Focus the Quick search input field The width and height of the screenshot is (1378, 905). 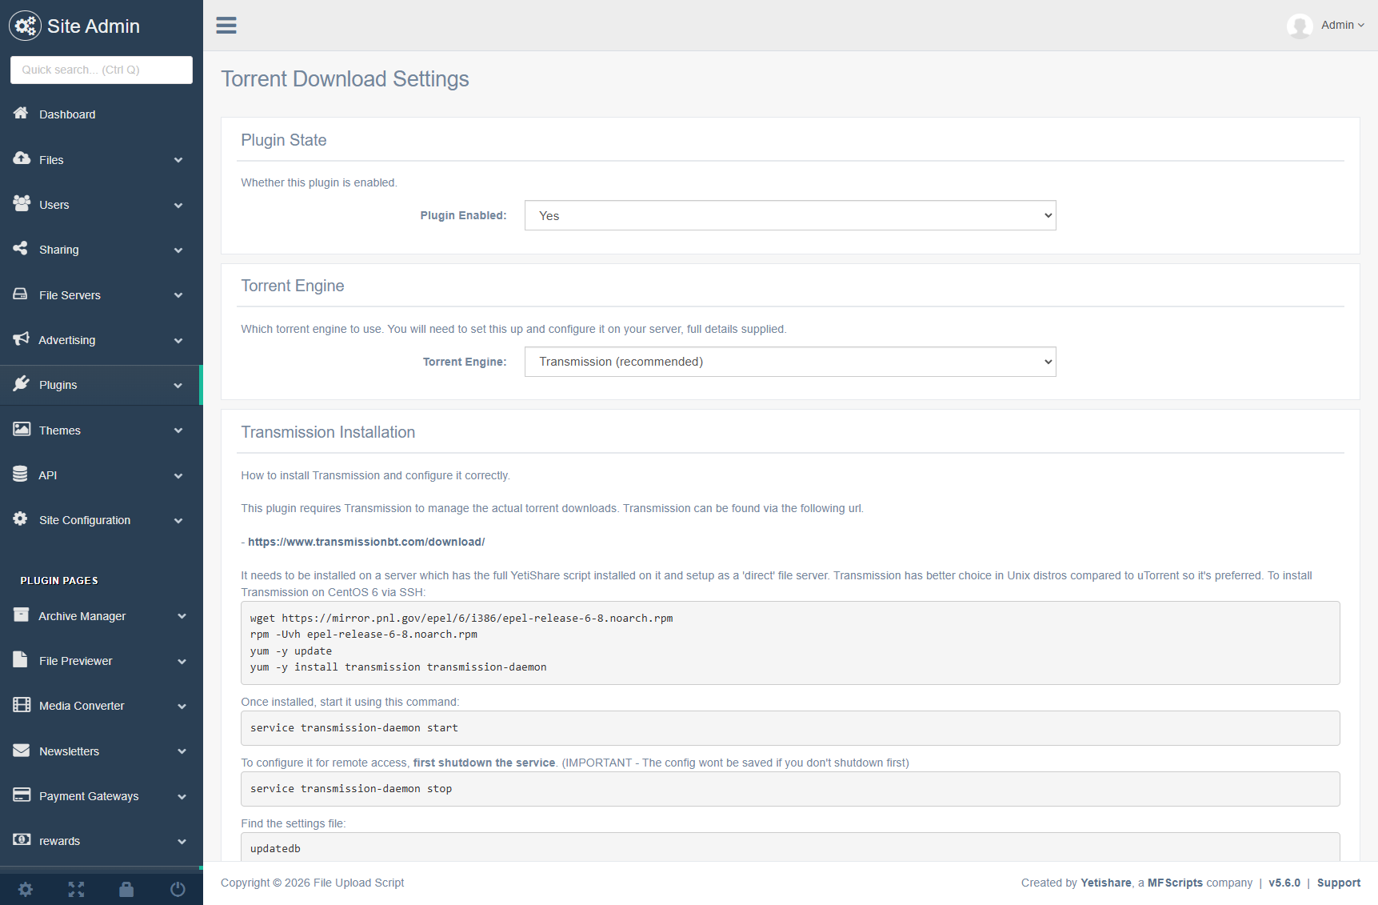click(x=102, y=70)
